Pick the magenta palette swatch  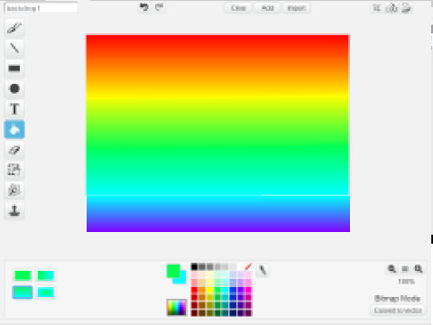pos(248,290)
